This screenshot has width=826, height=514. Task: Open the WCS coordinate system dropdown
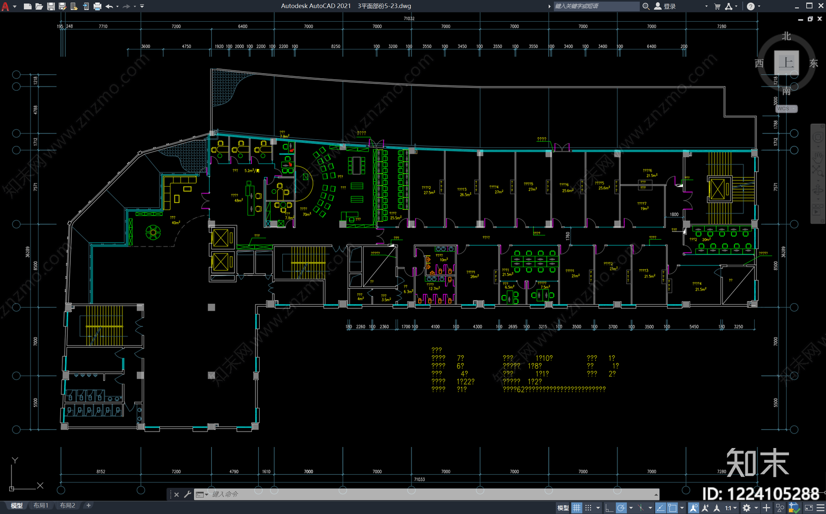coord(786,109)
